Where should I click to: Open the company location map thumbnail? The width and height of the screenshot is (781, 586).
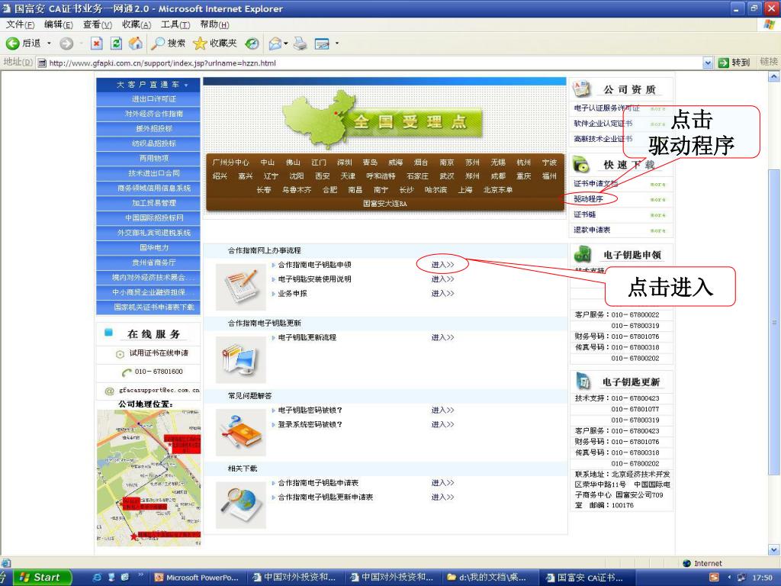coord(149,478)
